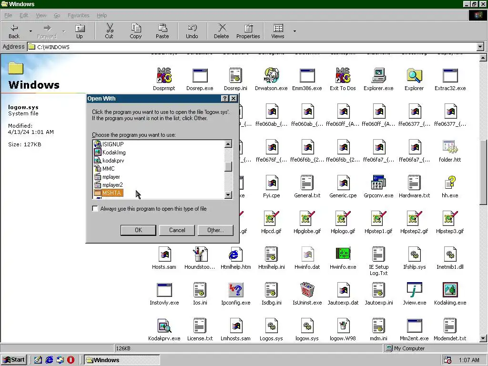Select mplayer in program list
The height and width of the screenshot is (366, 488).
[107, 176]
